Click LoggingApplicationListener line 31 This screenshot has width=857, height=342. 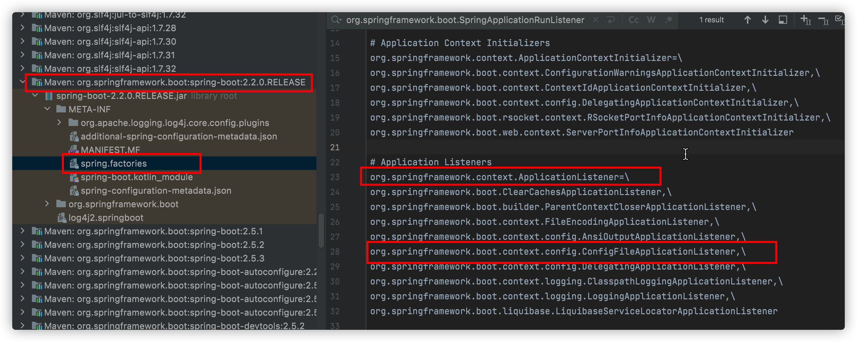(x=552, y=296)
